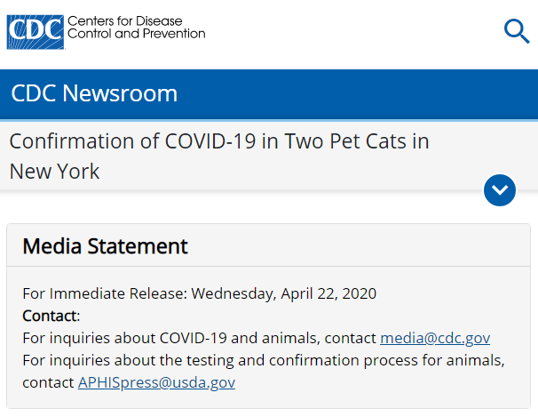Click "Control and Prevention" logo text

pyautogui.click(x=137, y=35)
